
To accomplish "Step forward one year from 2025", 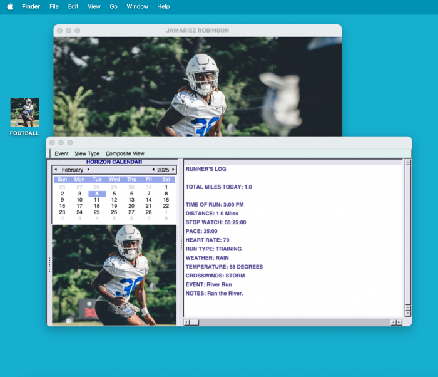I will (173, 170).
